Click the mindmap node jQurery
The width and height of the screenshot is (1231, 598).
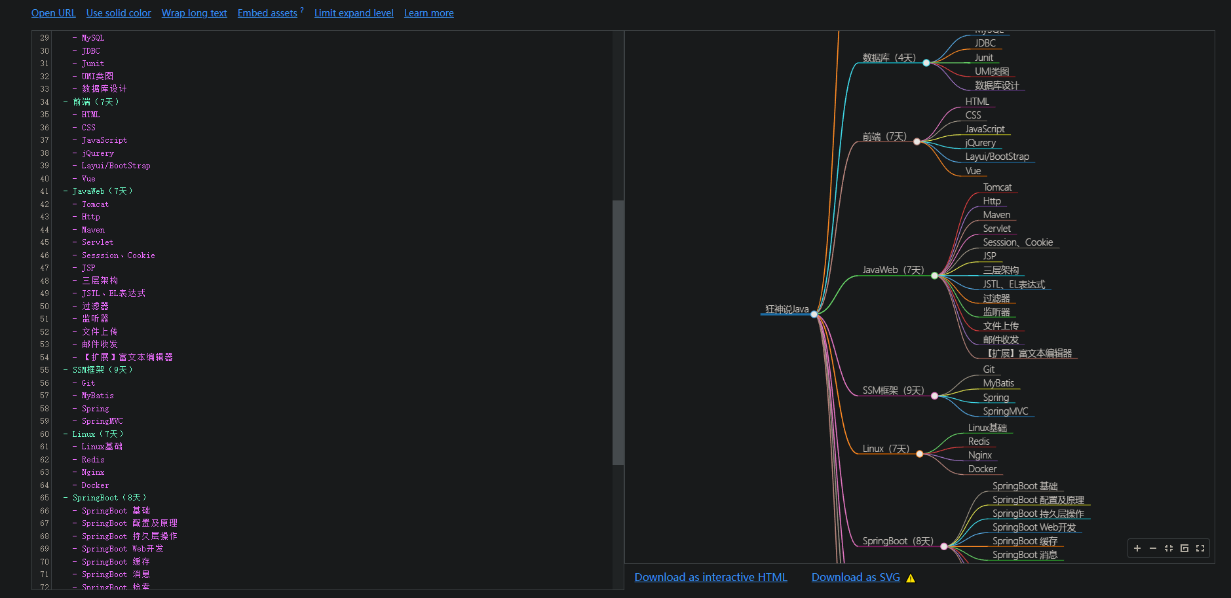point(980,143)
